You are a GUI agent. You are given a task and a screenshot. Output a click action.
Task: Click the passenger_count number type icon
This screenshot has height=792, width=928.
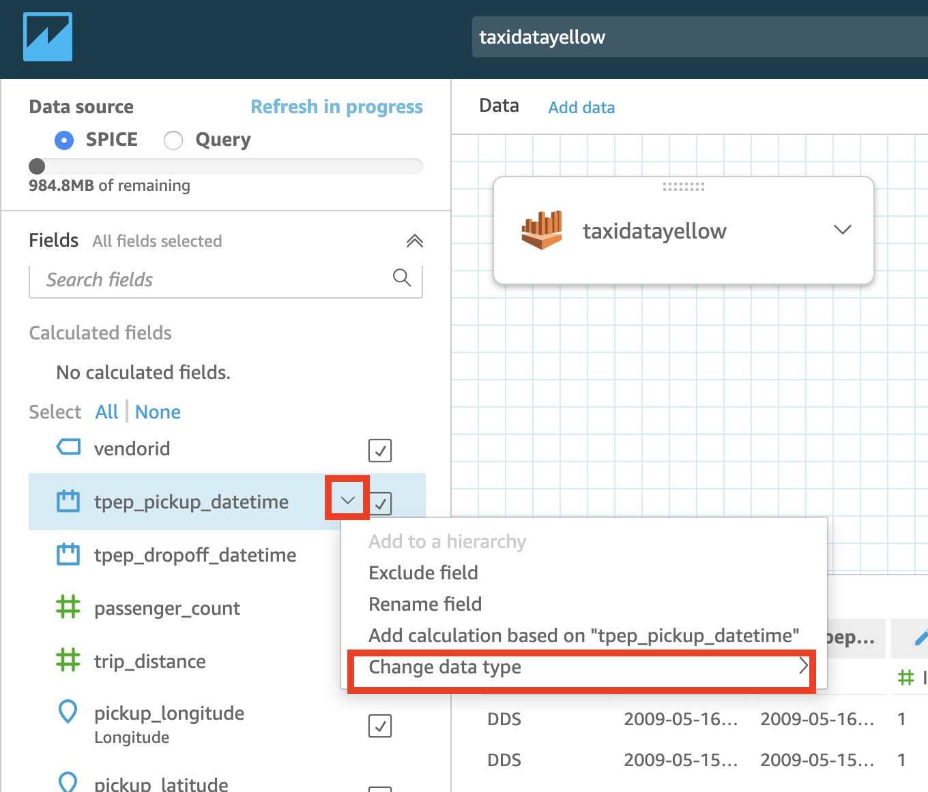tap(68, 607)
